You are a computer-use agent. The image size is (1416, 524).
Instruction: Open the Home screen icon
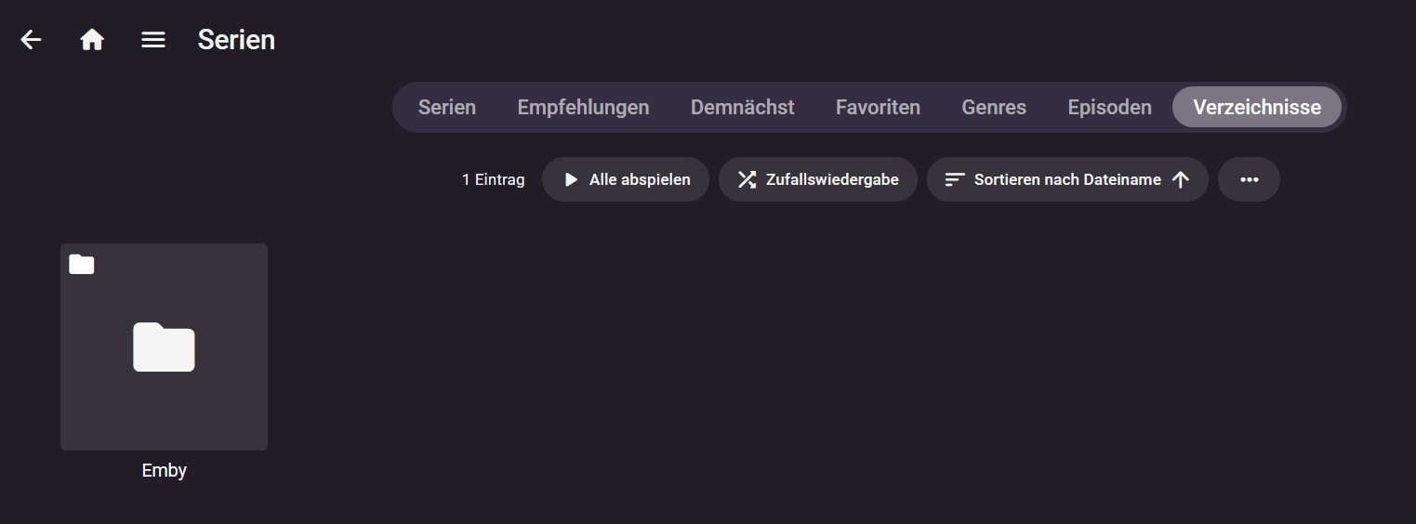coord(92,40)
